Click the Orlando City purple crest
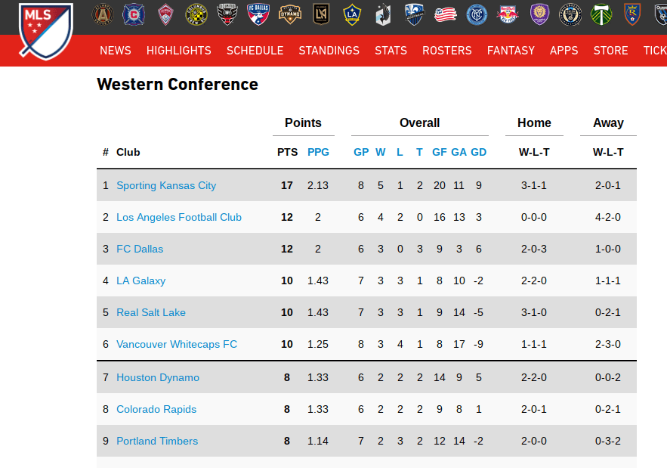This screenshot has height=468, width=667. 539,14
